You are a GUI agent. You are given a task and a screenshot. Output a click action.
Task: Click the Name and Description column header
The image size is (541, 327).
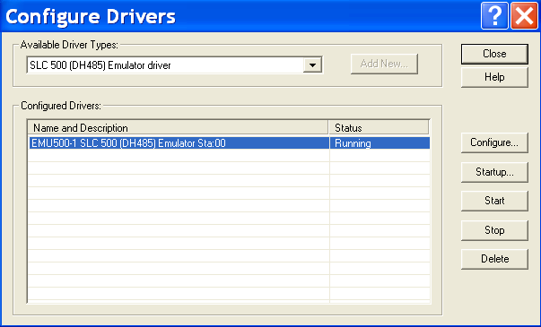[178, 128]
